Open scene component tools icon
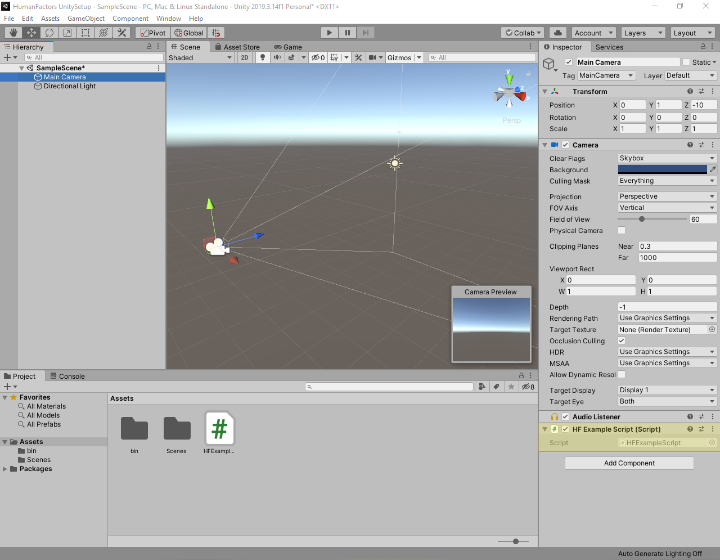This screenshot has width=720, height=560. coord(358,57)
